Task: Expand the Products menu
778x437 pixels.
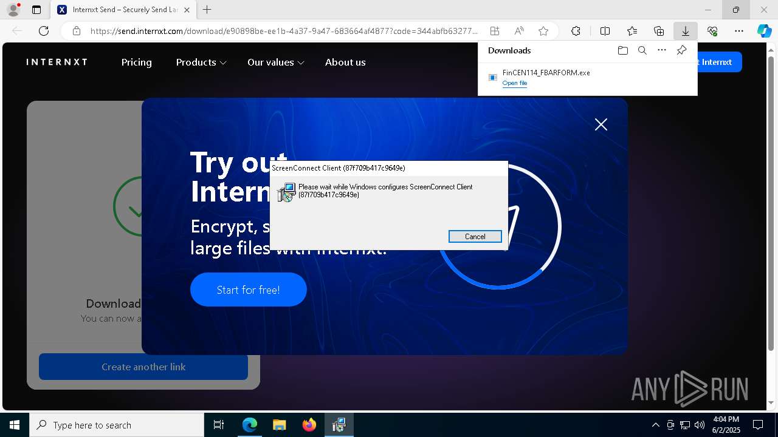Action: (x=201, y=62)
